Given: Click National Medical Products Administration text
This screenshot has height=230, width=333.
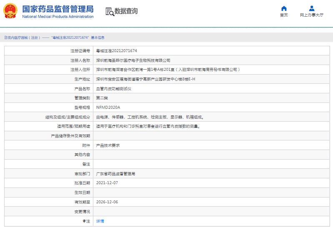Looking at the screenshot, I should (58, 17).
